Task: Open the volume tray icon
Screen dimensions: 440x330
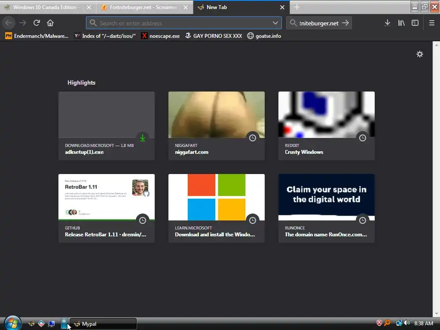Action: 406,323
